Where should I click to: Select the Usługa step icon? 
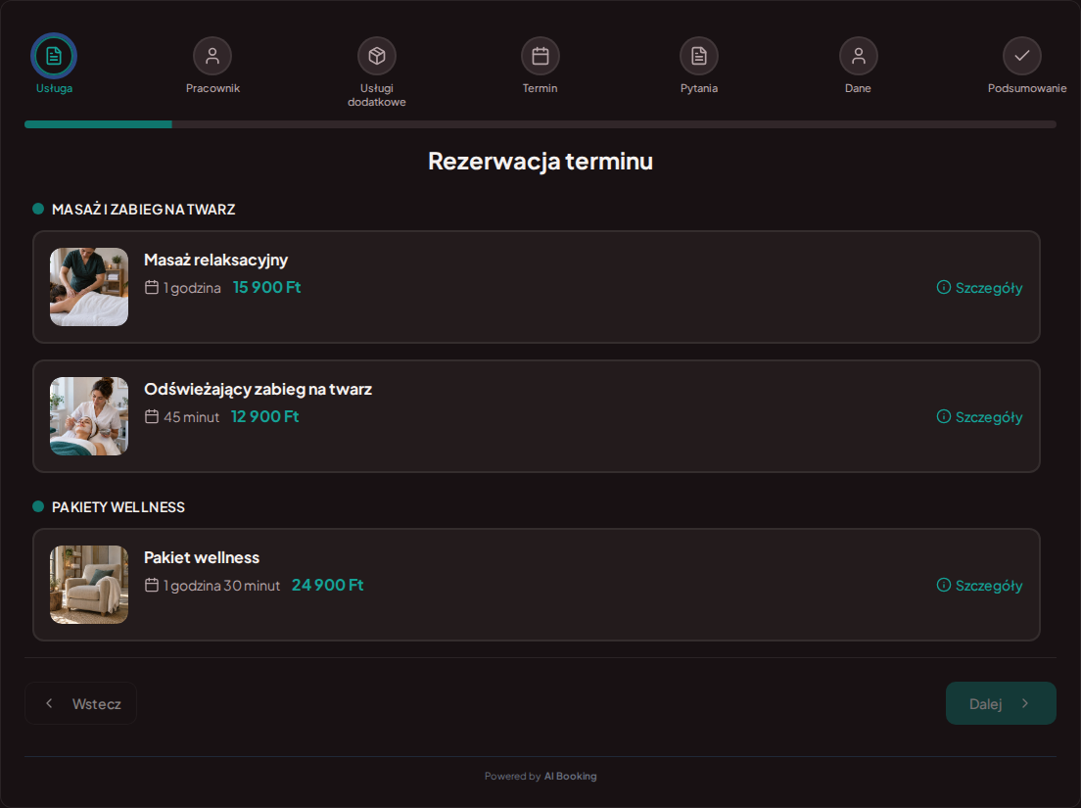(54, 56)
